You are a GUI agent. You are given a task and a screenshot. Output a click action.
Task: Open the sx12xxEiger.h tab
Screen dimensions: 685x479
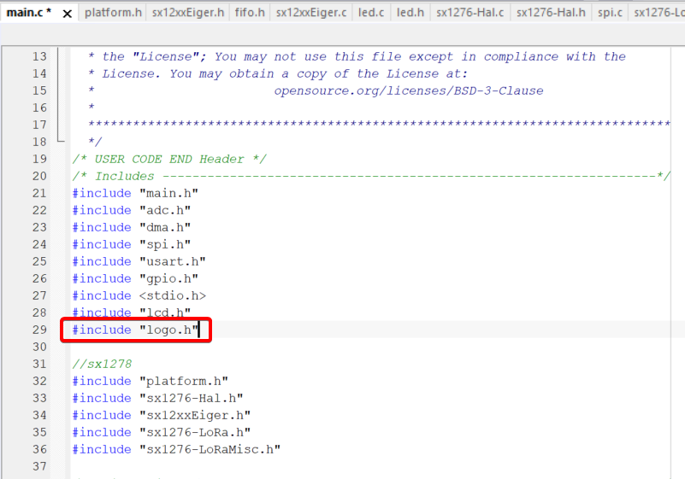pyautogui.click(x=188, y=13)
